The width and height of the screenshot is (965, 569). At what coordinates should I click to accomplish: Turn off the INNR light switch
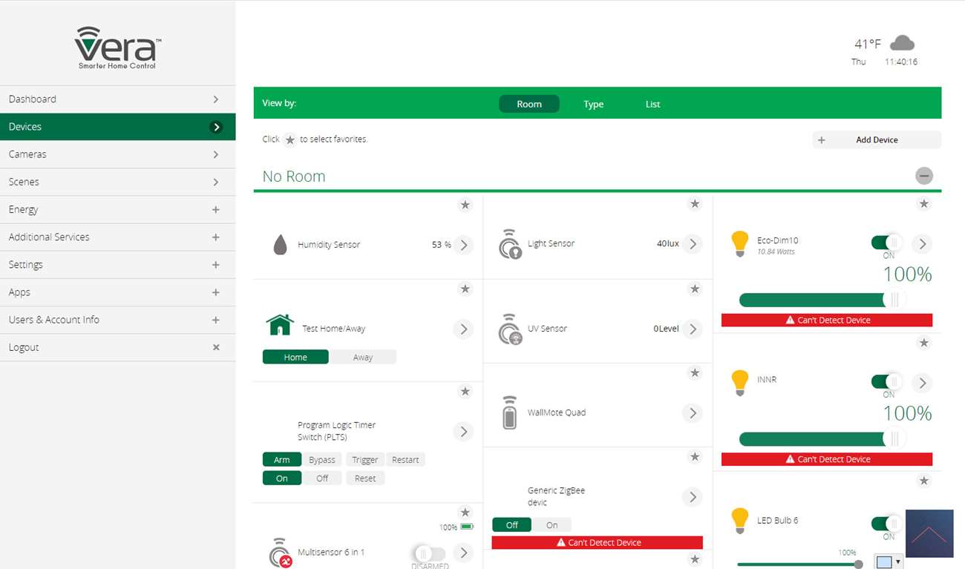click(886, 382)
